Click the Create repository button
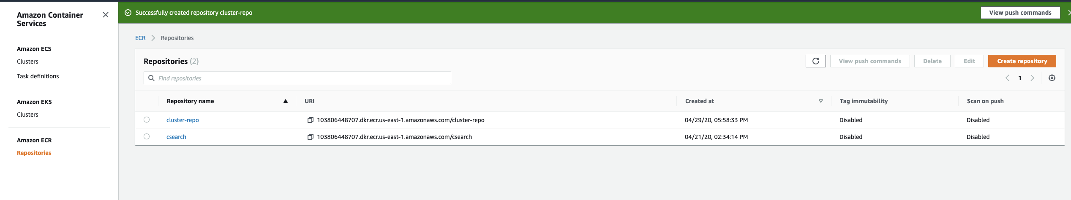Viewport: 1071px width, 200px height. click(1022, 61)
